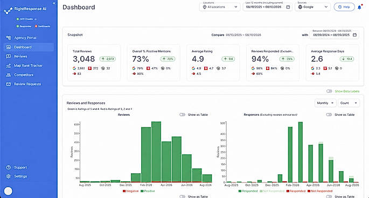Open the Support label in the sidebar
Image resolution: width=369 pixels, height=198 pixels.
(x=20, y=167)
